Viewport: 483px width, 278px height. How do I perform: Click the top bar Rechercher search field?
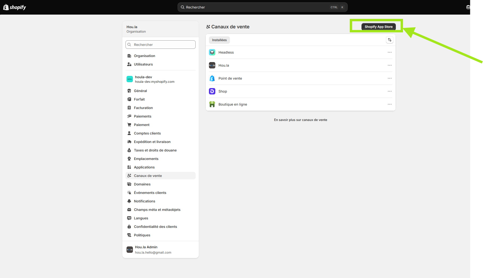click(263, 7)
